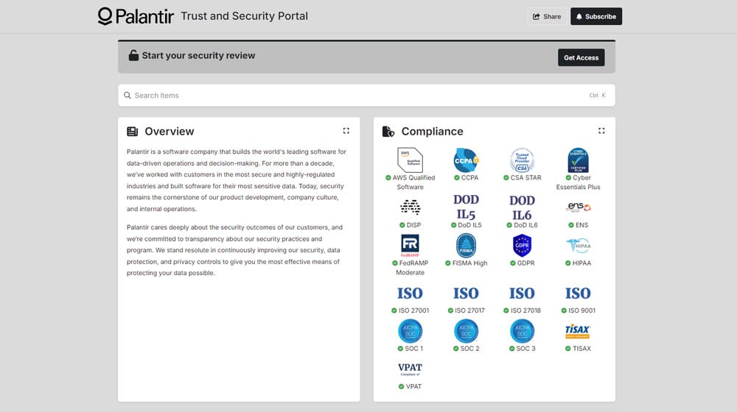The height and width of the screenshot is (412, 737).
Task: Open the GDPR shield icon
Action: (x=522, y=246)
